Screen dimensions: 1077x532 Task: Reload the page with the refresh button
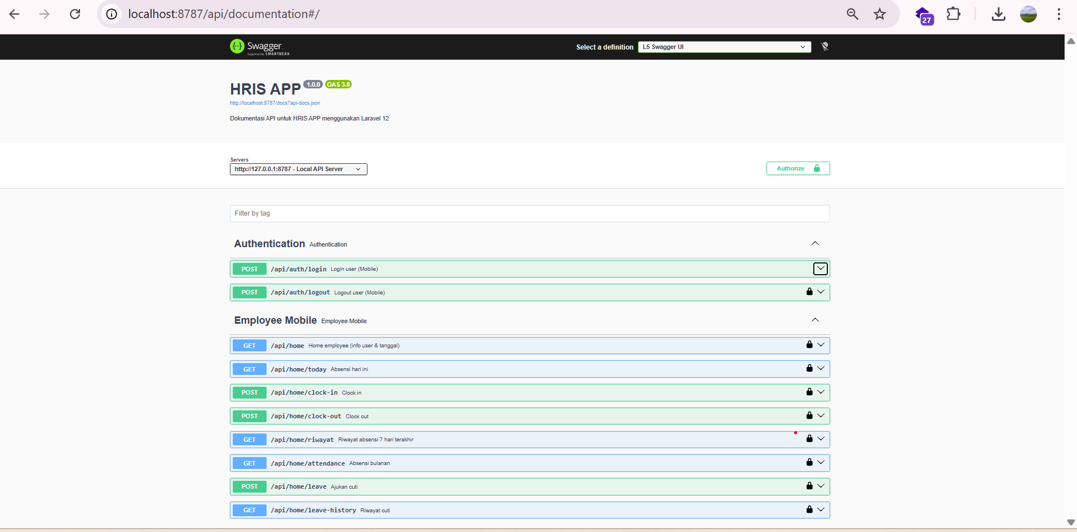[75, 14]
